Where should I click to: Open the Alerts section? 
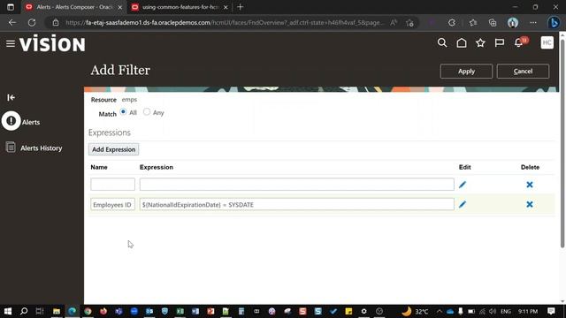pos(31,122)
